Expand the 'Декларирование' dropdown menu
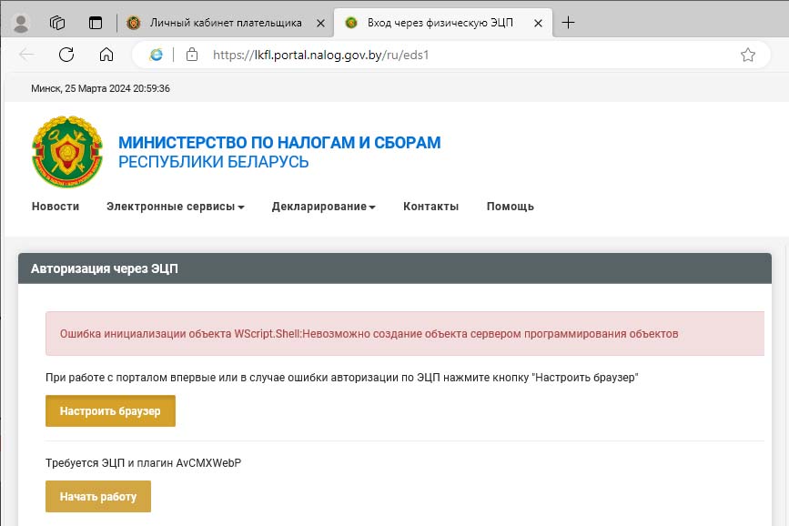This screenshot has width=789, height=526. [323, 207]
